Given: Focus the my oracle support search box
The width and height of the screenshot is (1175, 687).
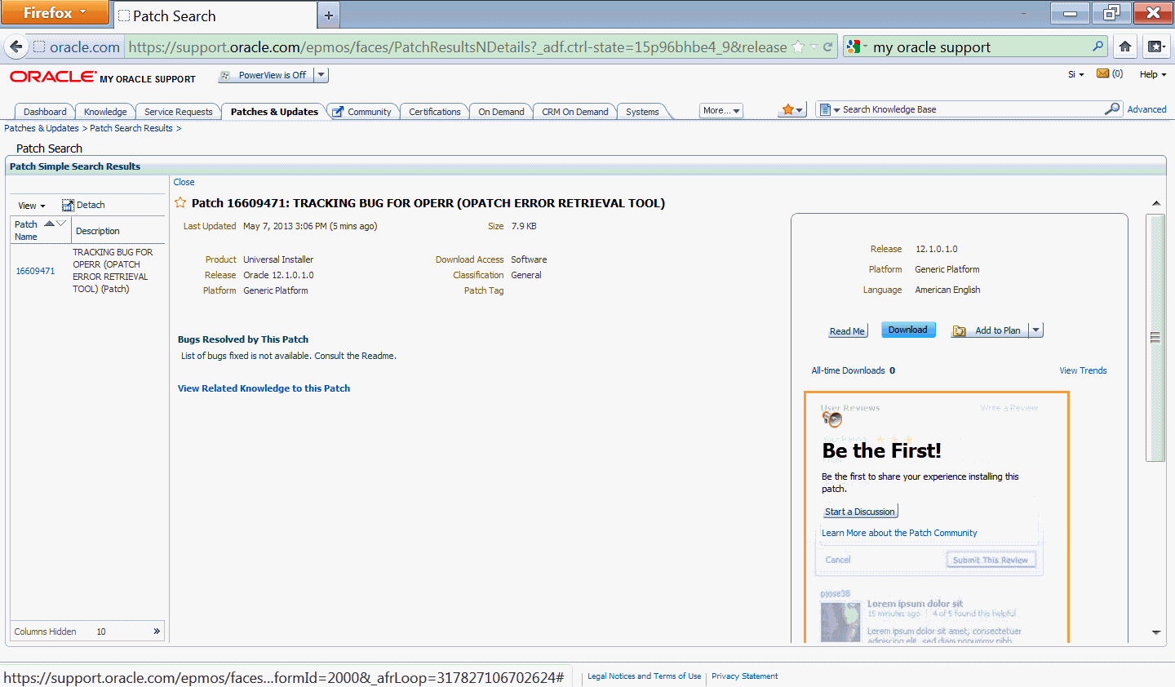Looking at the screenshot, I should pos(979,47).
